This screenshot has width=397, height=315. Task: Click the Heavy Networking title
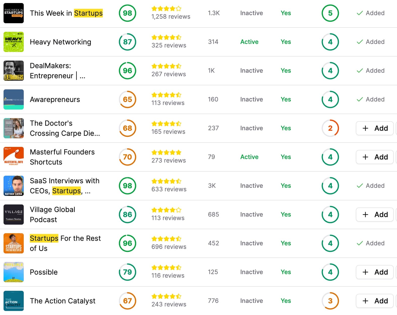61,42
